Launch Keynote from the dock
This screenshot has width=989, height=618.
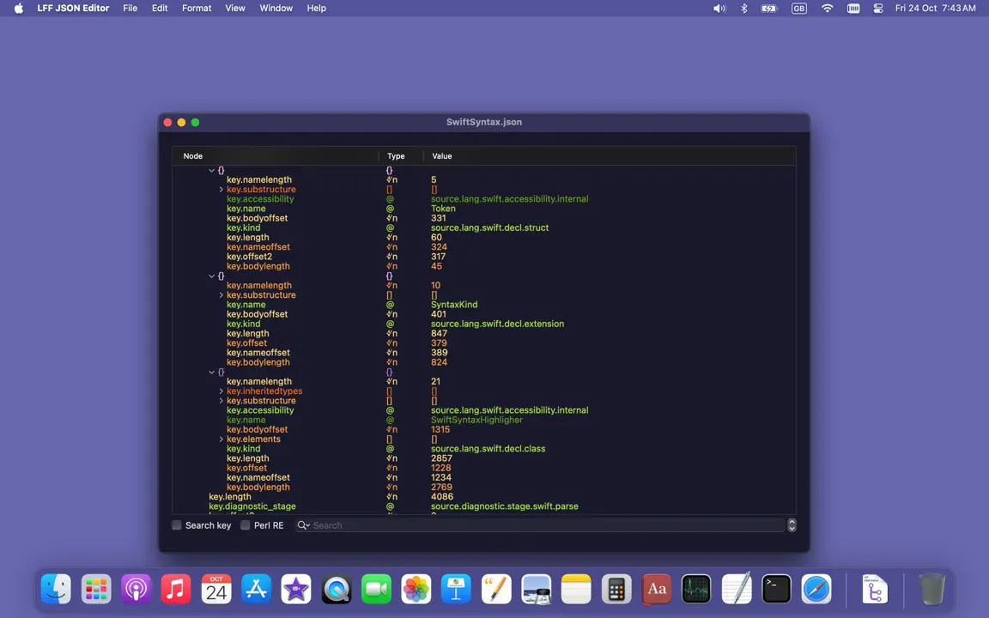456,589
